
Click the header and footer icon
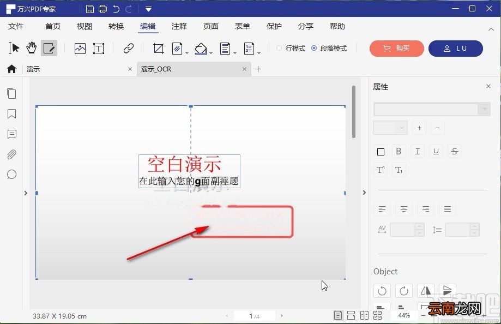pyautogui.click(x=225, y=49)
